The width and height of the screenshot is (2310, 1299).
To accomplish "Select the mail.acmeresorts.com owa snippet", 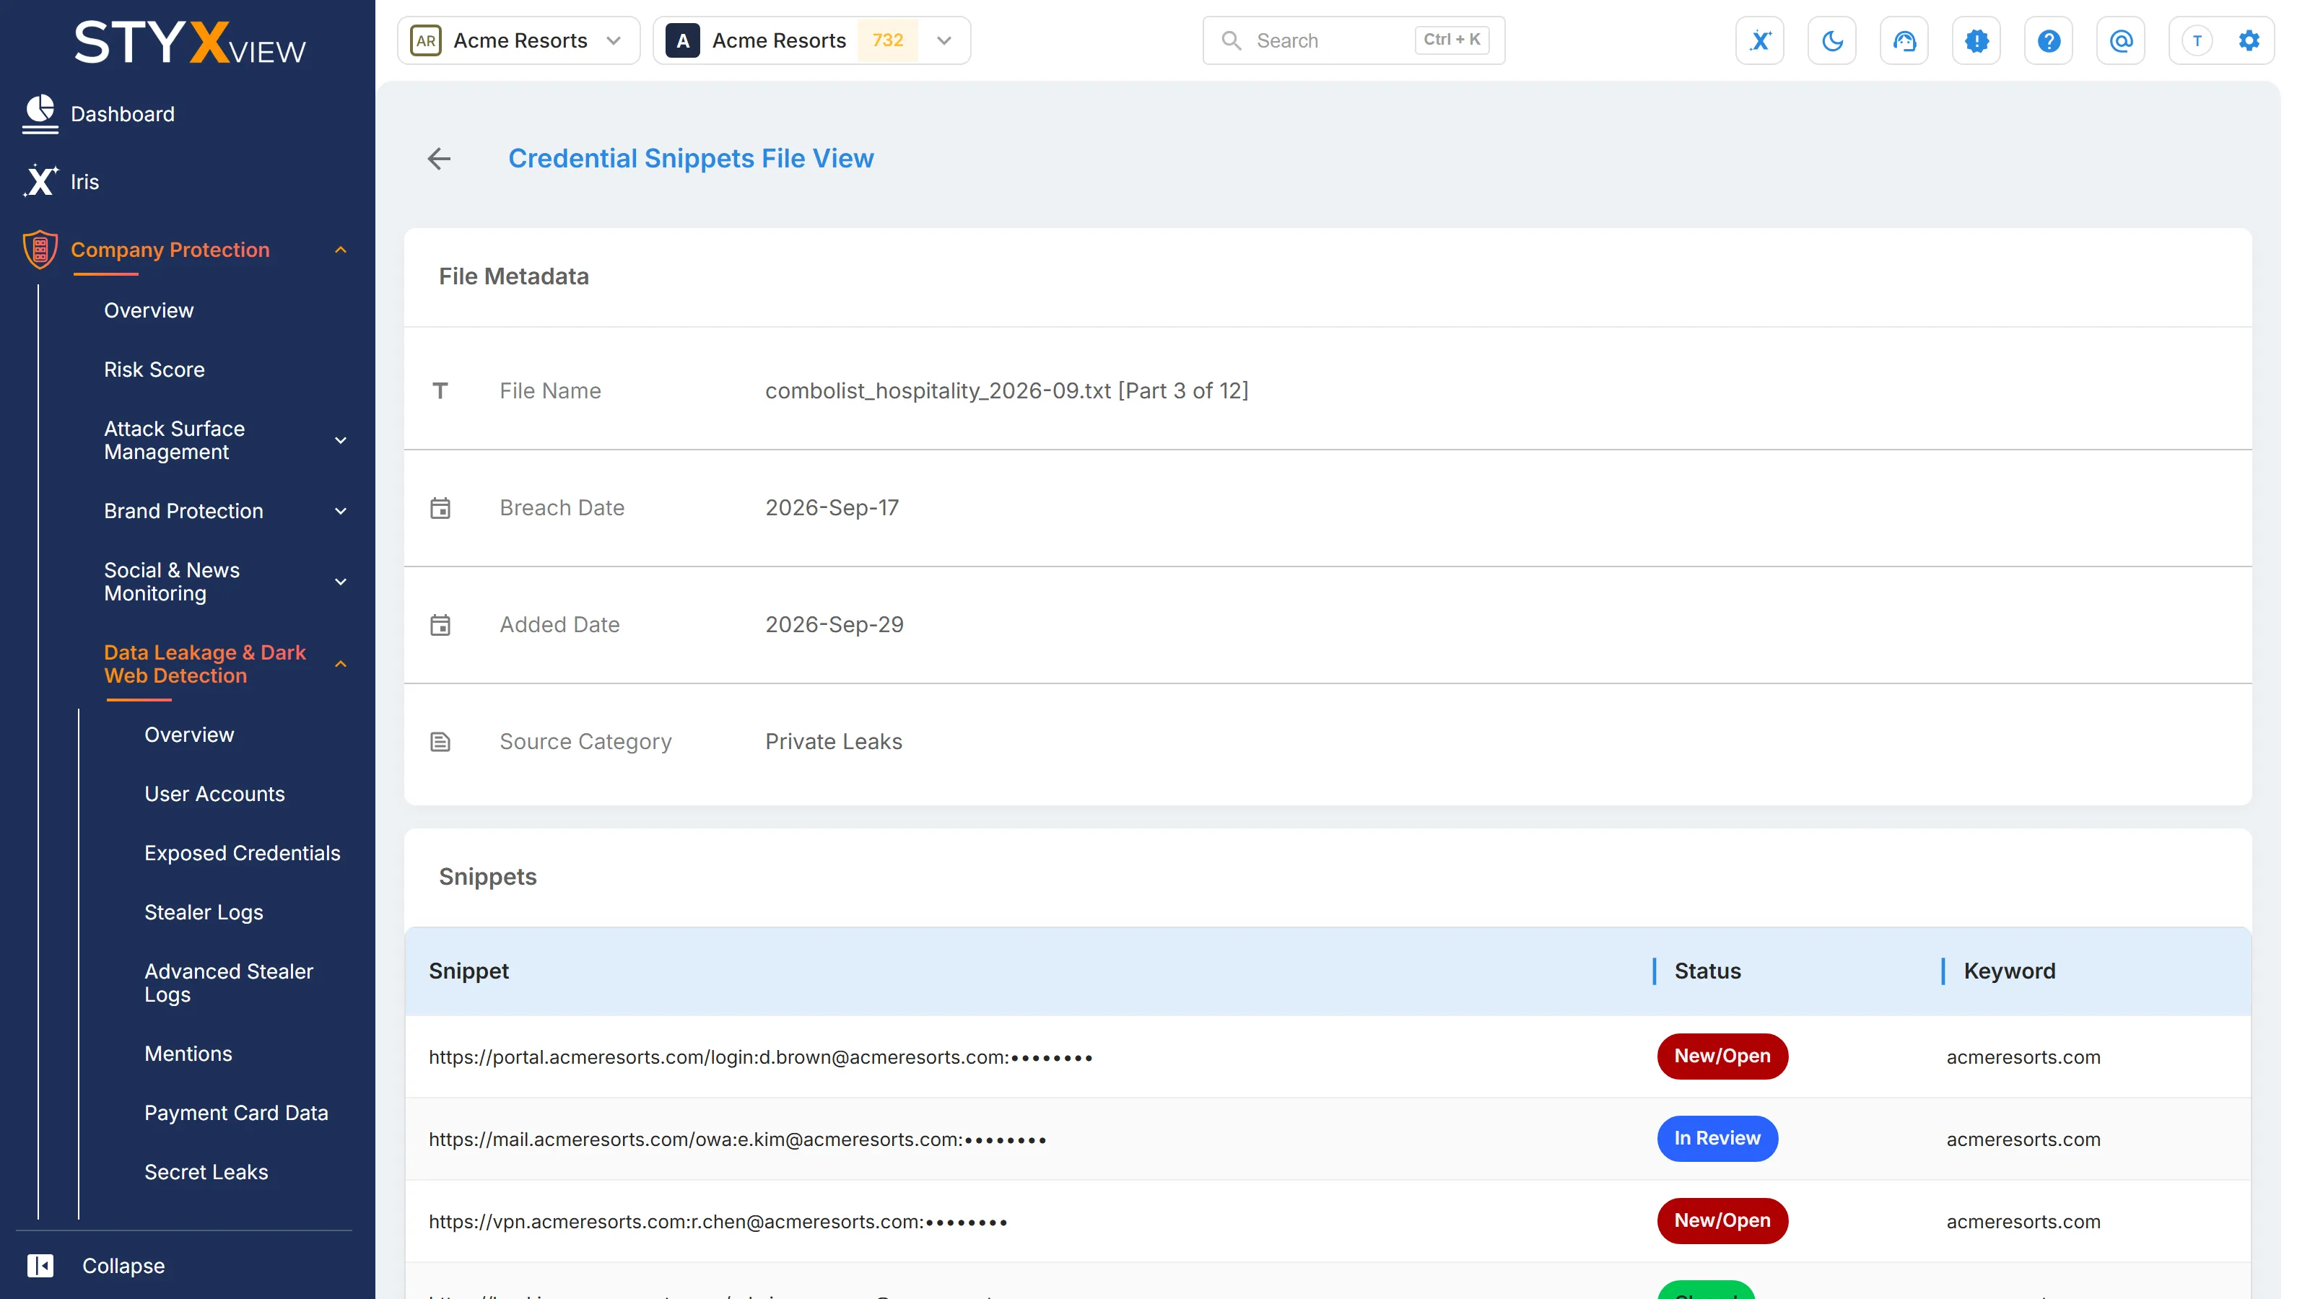I will 737,1139.
